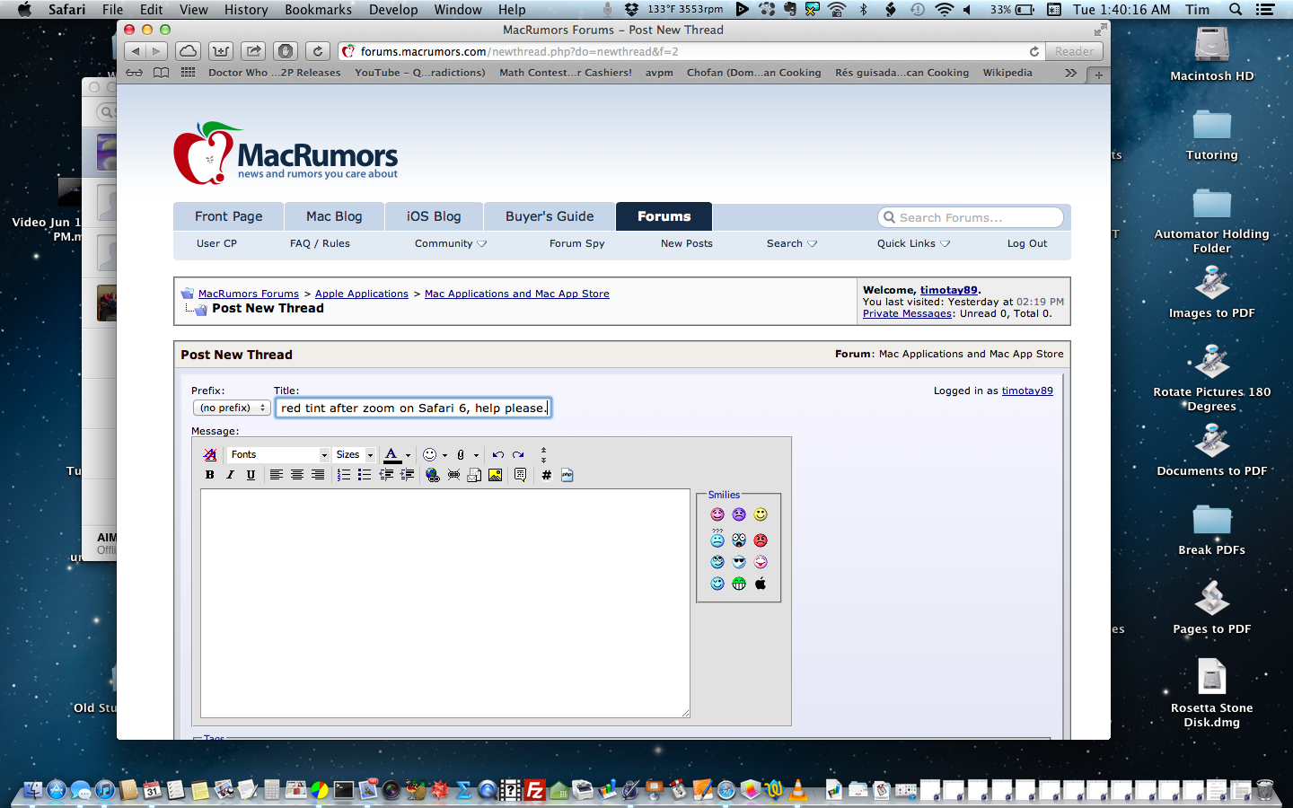The width and height of the screenshot is (1293, 808).
Task: Open the Prefix dropdown
Action: click(232, 408)
